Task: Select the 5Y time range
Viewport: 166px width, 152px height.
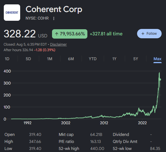Action: coord(136,59)
